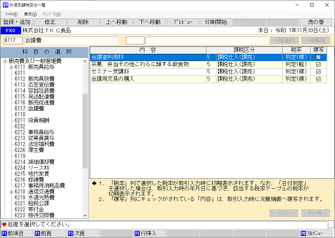
Task: Select 6211 役員報酬 in the tree
Action: (x=32, y=121)
